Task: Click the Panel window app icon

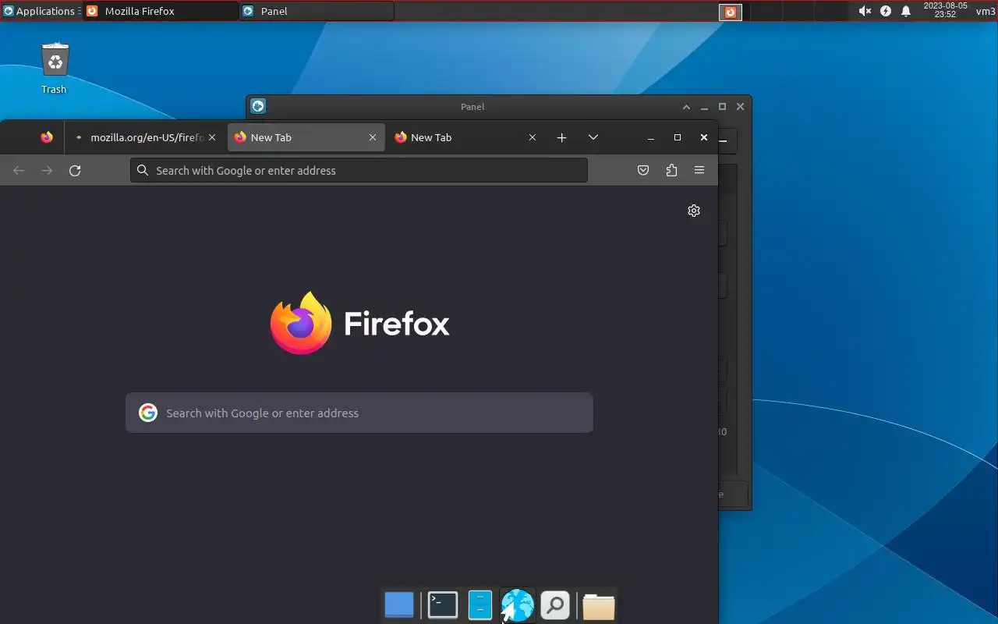Action: click(x=258, y=106)
